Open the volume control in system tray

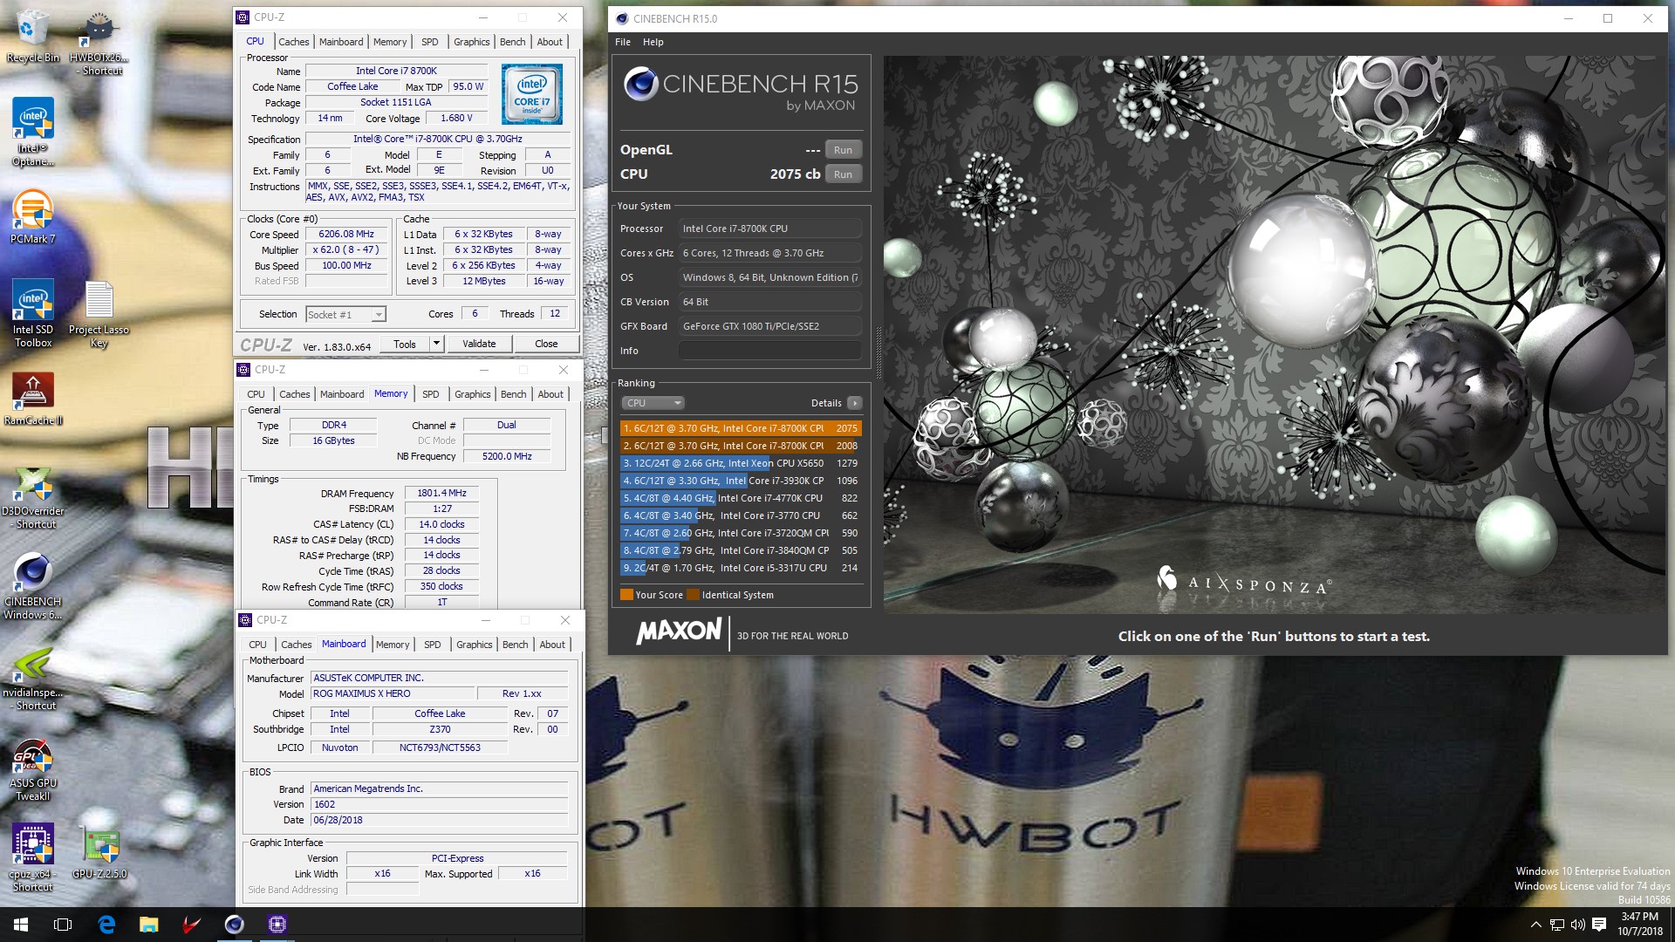(1577, 925)
